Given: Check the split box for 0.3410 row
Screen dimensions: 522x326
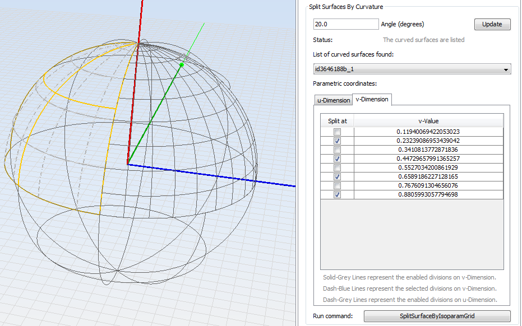Looking at the screenshot, I should coord(337,150).
